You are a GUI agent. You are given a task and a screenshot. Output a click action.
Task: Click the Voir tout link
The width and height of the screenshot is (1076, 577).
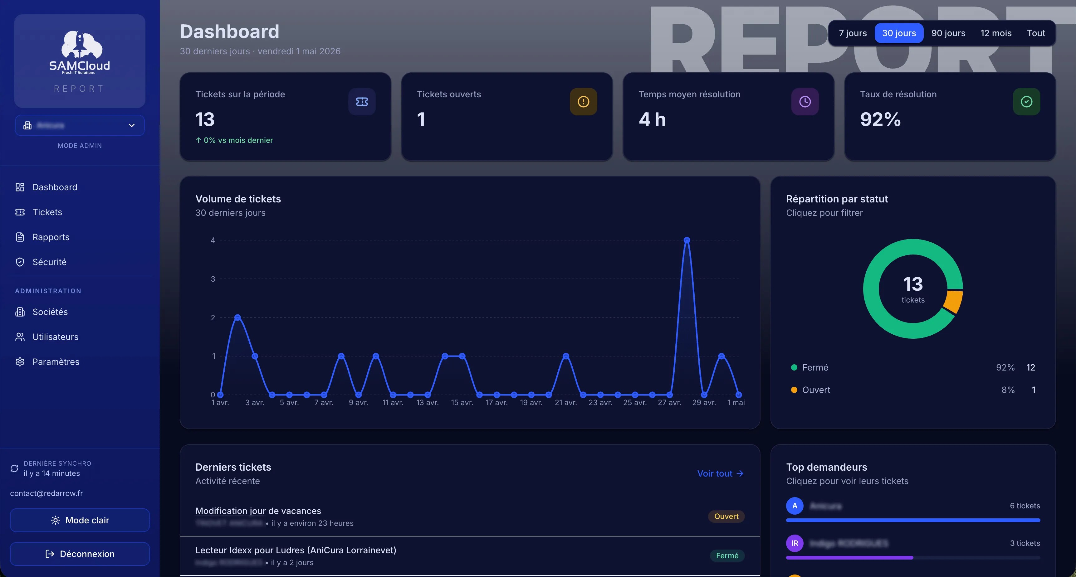(721, 473)
